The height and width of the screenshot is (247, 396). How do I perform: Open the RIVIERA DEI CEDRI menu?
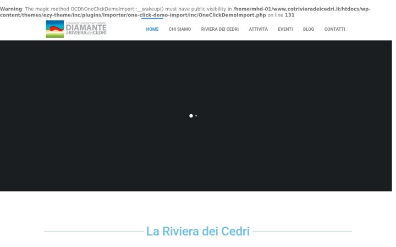tap(219, 29)
